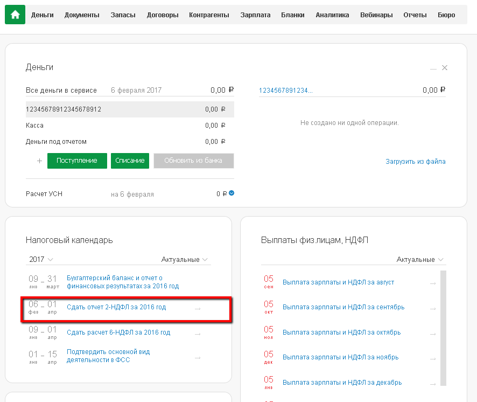Click the Расчет УСН label
477x402 pixels.
pos(44,194)
